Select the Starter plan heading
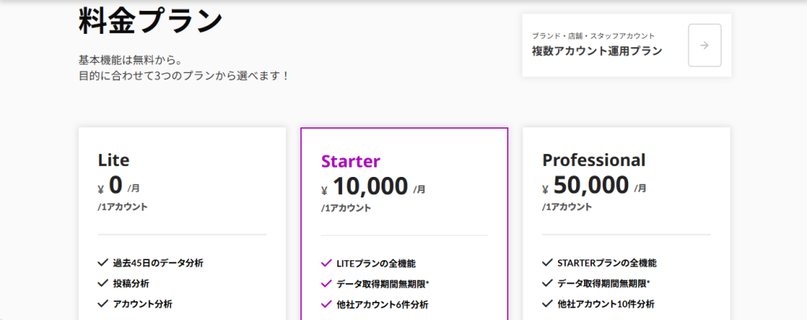Viewport: 807px width, 320px height. click(x=351, y=161)
